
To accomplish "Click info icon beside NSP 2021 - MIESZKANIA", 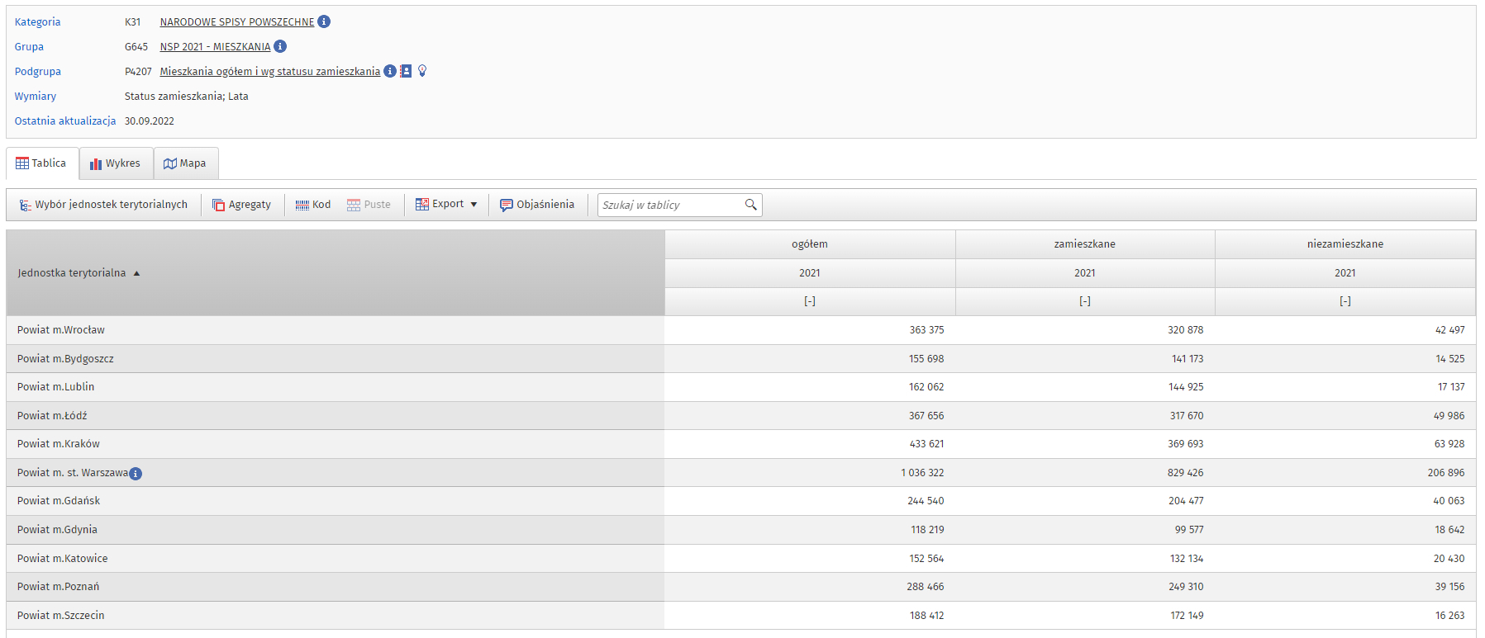I will (280, 46).
